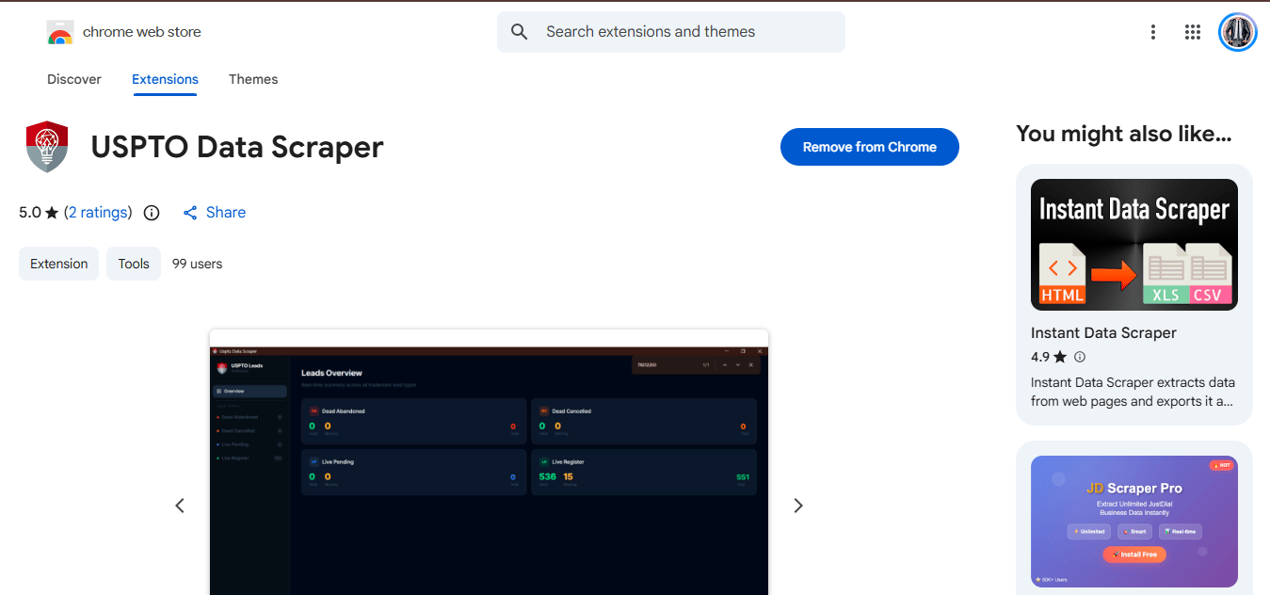Screen dimensions: 1270x595
Task: Show previous screenshot with left arrow
Action: pyautogui.click(x=180, y=506)
